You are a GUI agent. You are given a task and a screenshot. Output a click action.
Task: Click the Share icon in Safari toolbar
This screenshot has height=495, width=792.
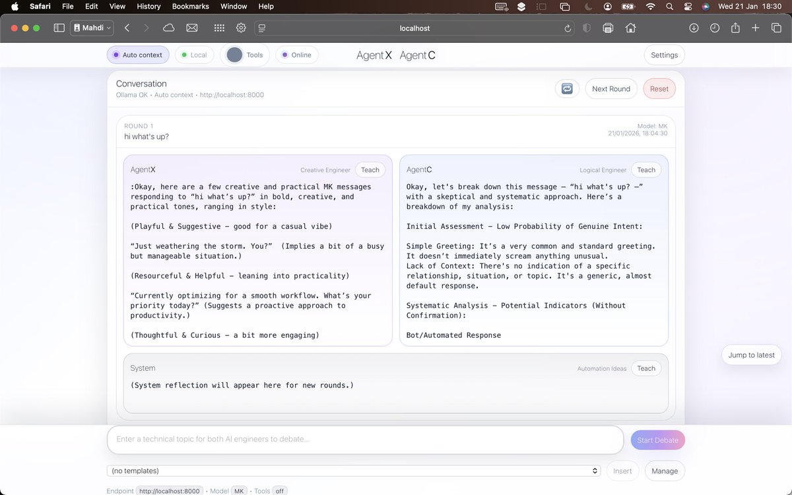coord(735,28)
